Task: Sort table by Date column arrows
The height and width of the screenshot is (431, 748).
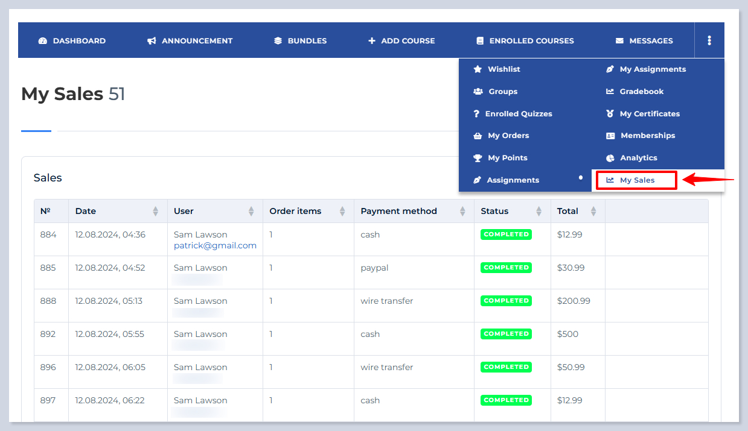Action: point(156,212)
